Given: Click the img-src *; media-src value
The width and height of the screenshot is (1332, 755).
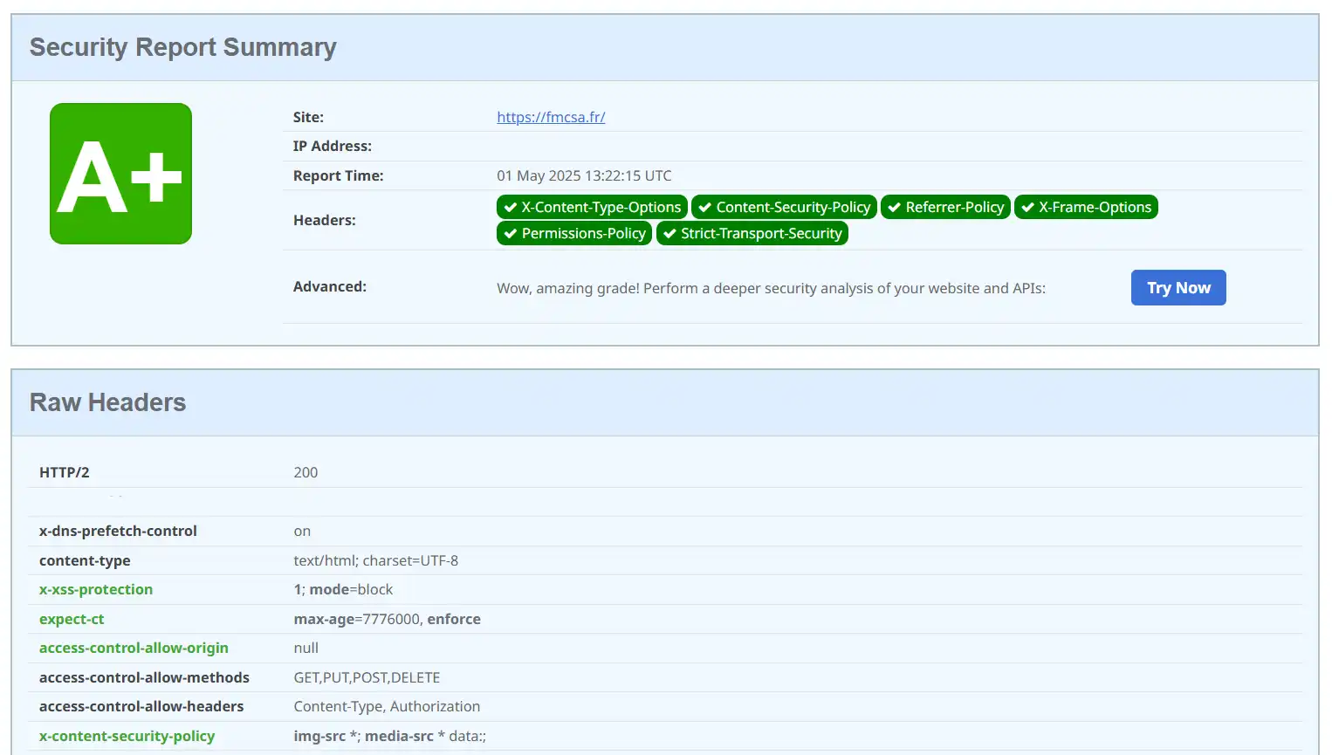Looking at the screenshot, I should (x=389, y=736).
